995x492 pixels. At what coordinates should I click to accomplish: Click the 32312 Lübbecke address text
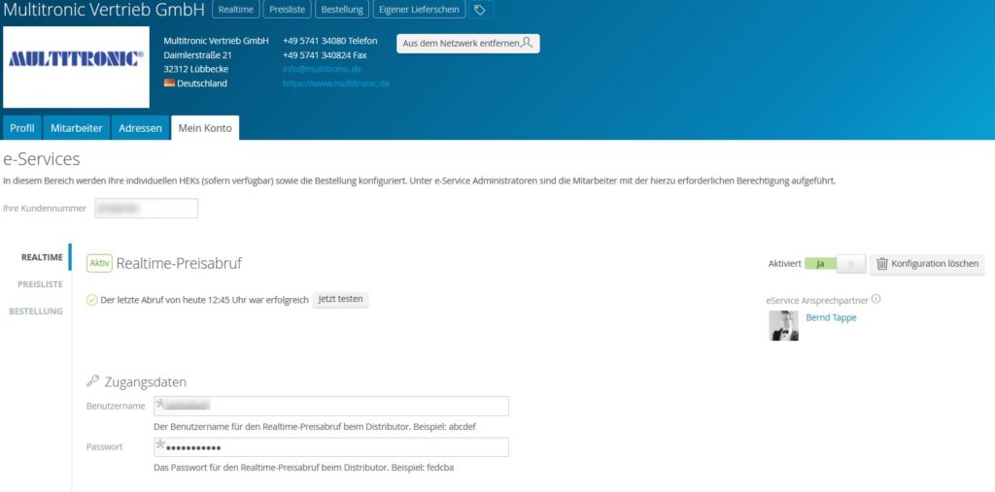coord(196,69)
